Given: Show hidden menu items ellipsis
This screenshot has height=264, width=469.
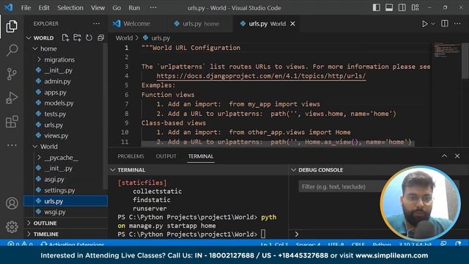Looking at the screenshot, I should [153, 8].
